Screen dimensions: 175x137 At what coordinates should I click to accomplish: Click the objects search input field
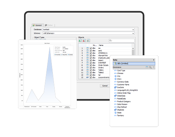point(122,41)
